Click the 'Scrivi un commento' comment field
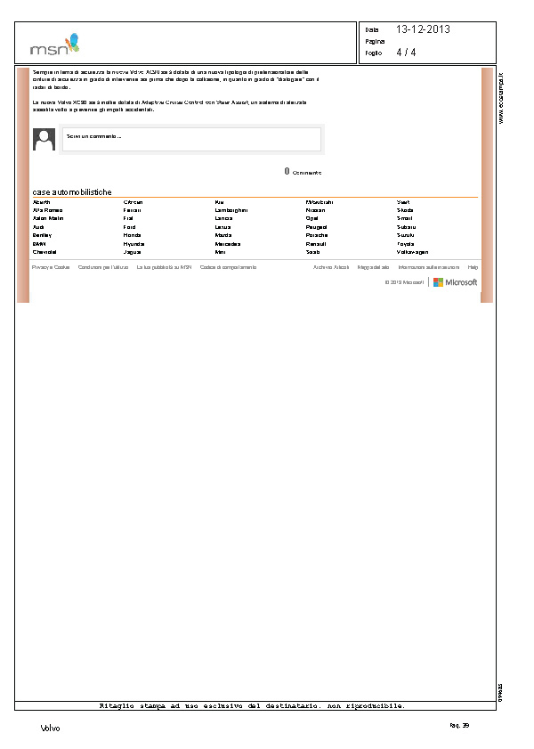The width and height of the screenshot is (534, 749). coord(191,139)
